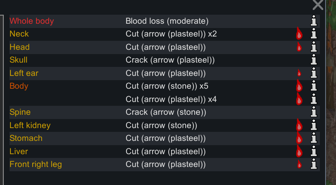The image size is (336, 185).
Task: Click Spine crack info icon
Action: (314, 112)
